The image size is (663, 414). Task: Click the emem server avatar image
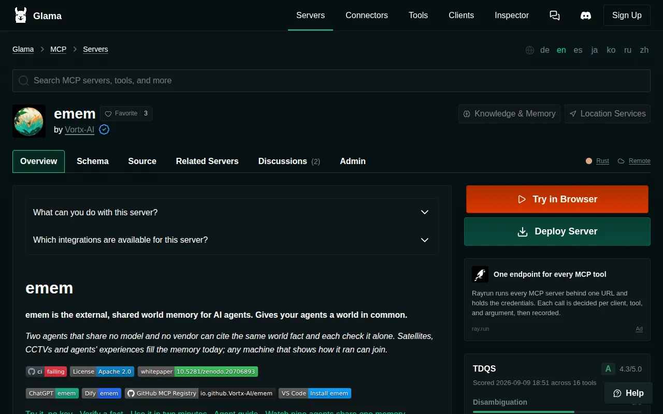click(29, 121)
